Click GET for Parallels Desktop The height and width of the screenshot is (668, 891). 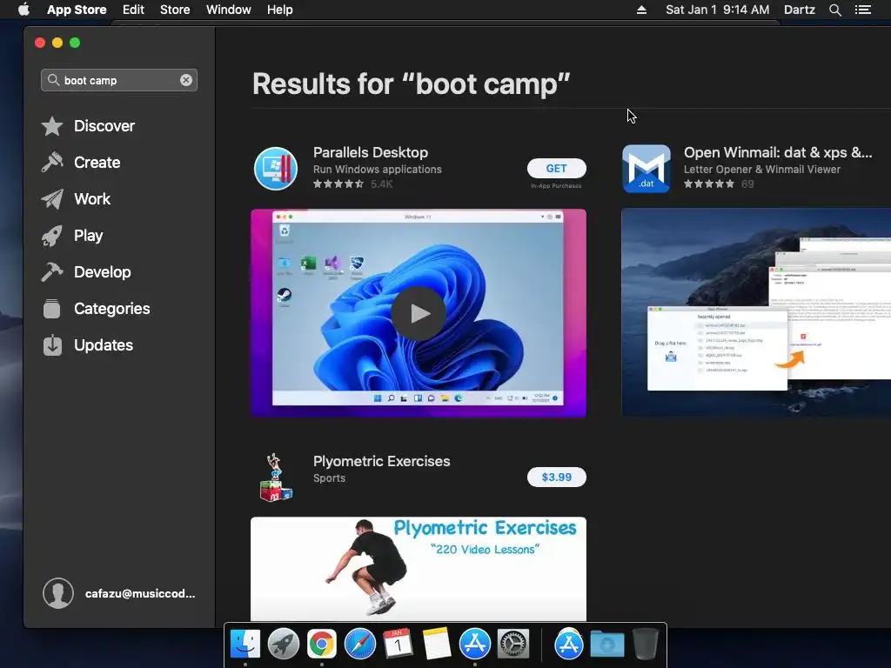(556, 168)
